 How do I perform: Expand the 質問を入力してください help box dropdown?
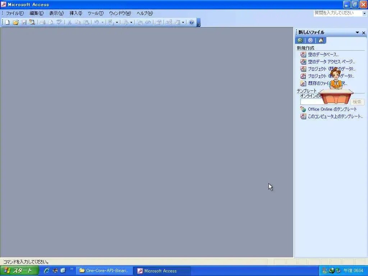[364, 13]
